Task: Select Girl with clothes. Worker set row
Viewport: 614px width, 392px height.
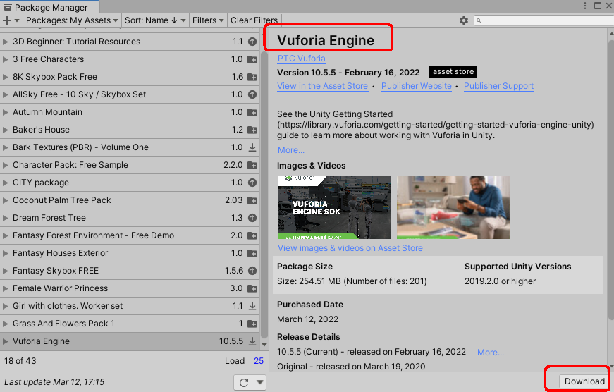Action: click(x=130, y=306)
